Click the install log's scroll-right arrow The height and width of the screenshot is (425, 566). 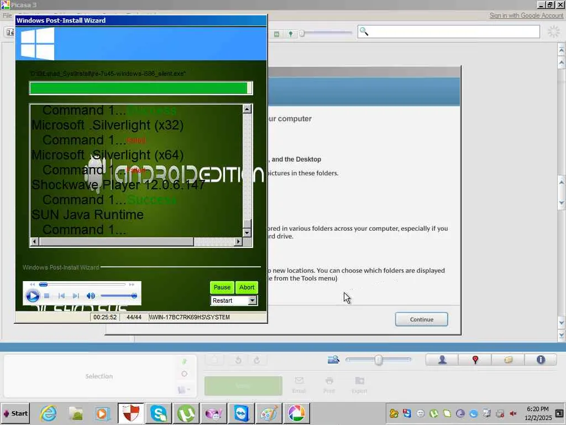click(238, 241)
